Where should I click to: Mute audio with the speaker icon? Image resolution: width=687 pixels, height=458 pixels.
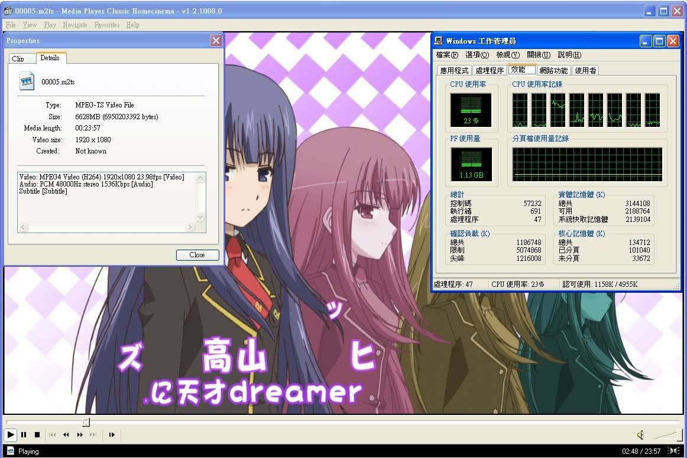[640, 434]
